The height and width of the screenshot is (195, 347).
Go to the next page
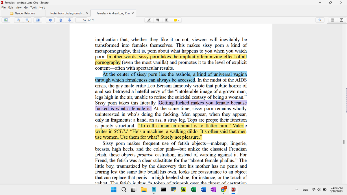pos(70,20)
